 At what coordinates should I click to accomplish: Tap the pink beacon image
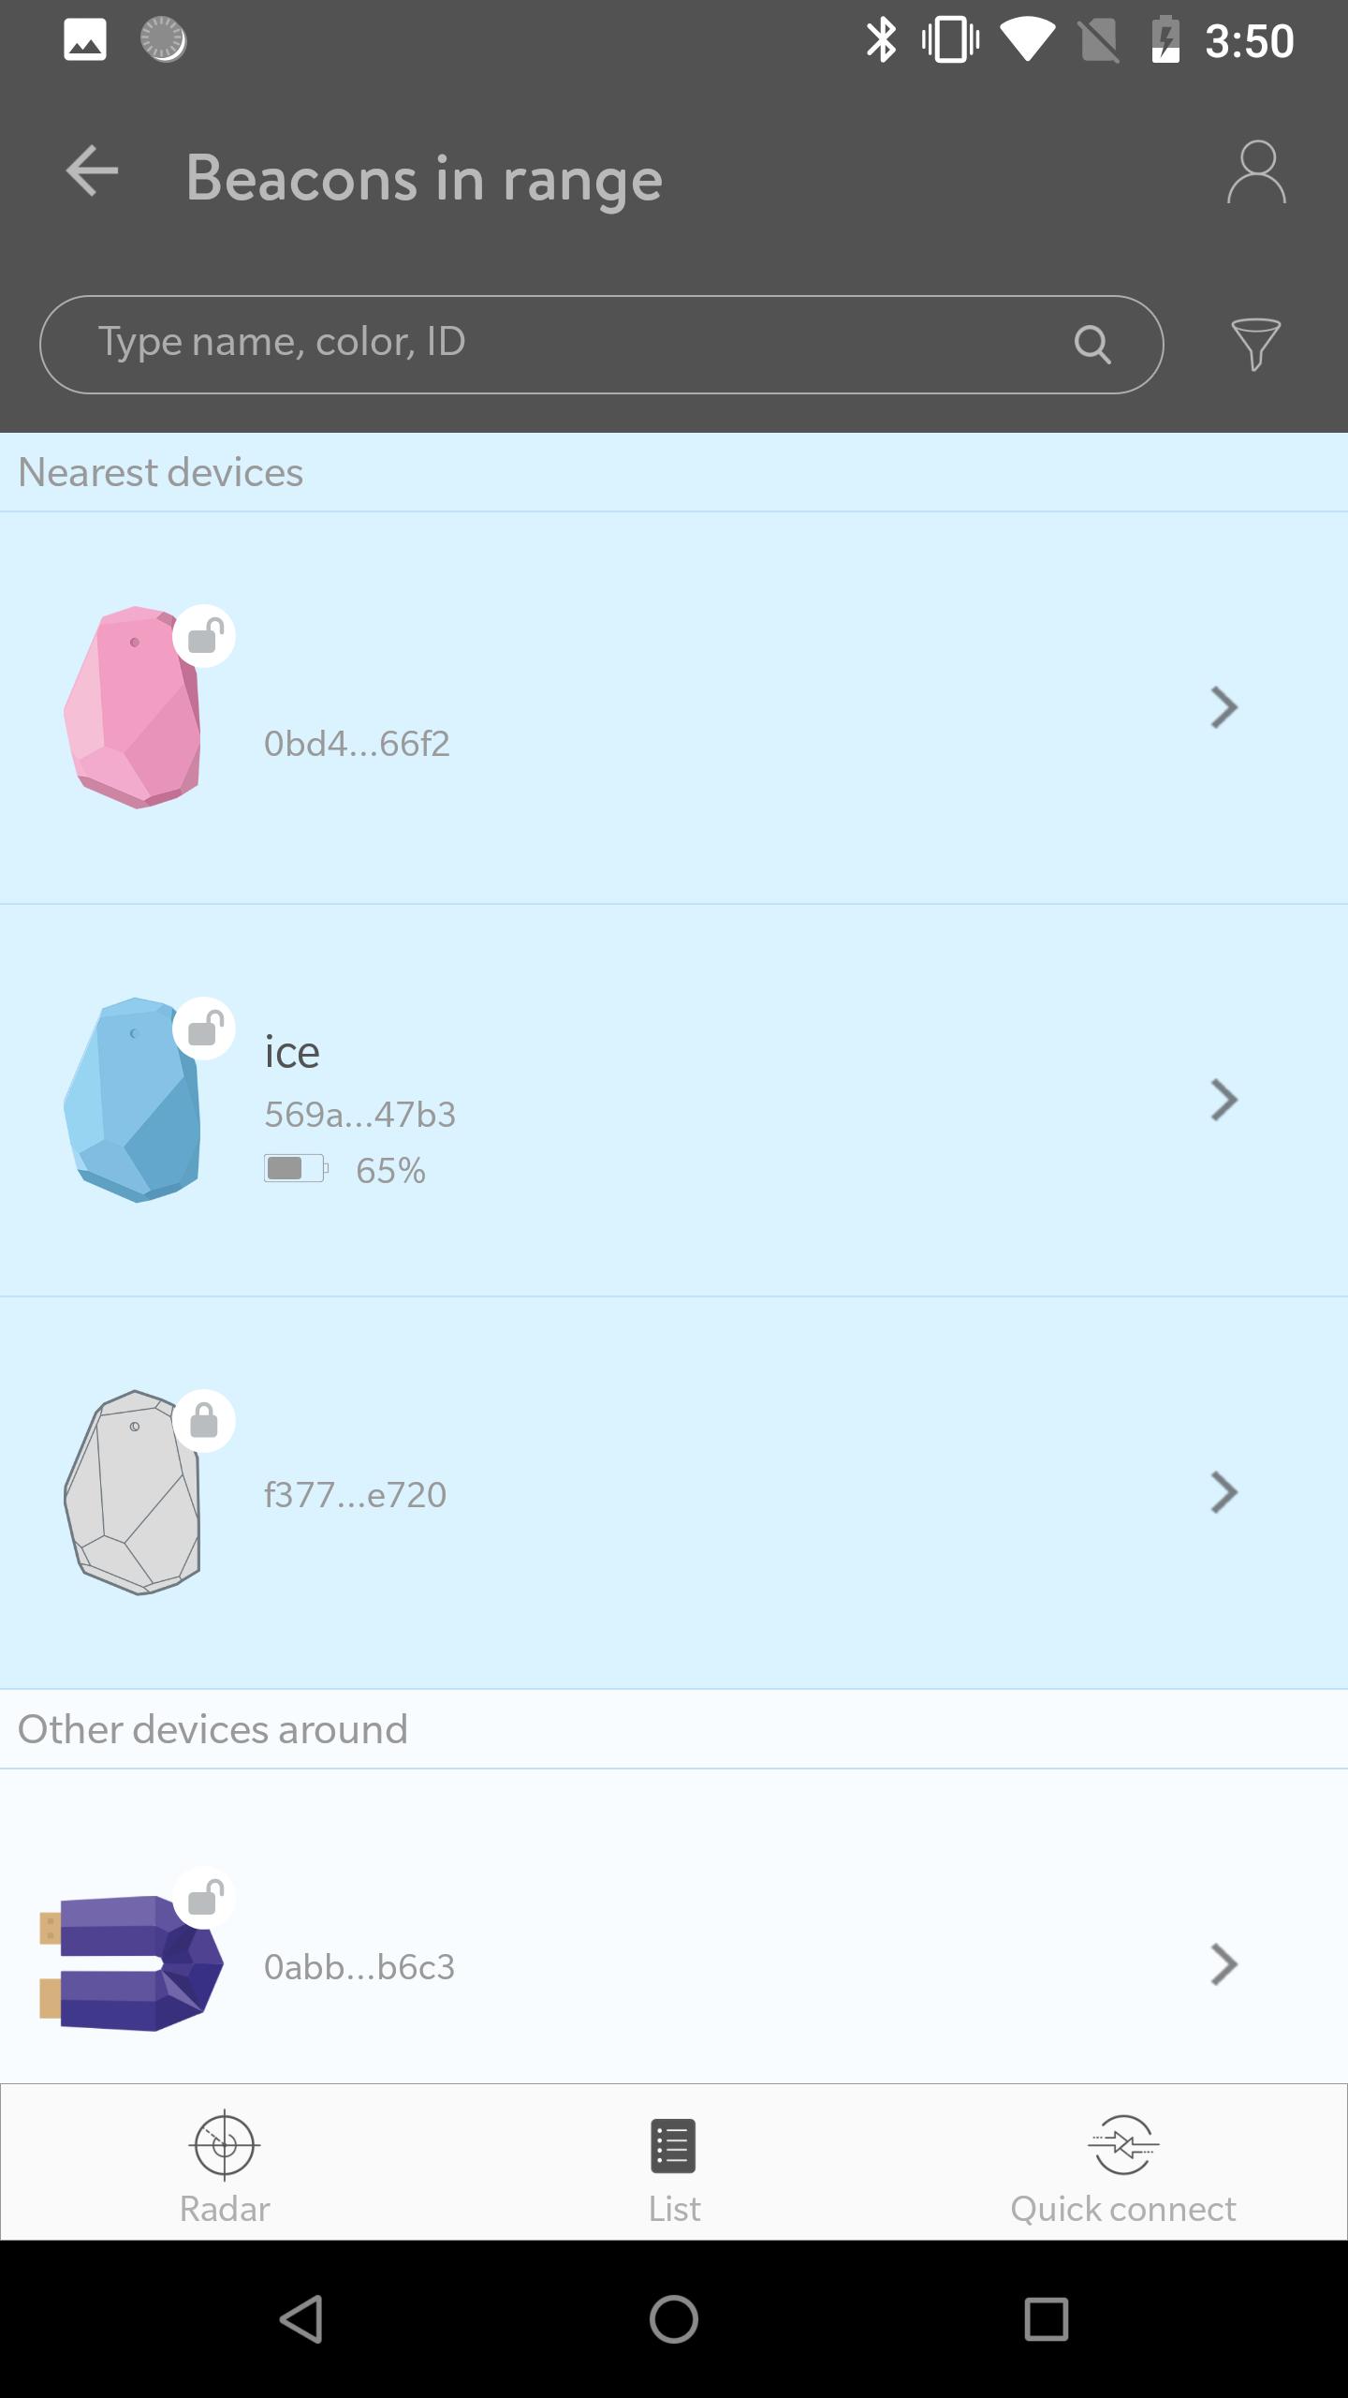(133, 707)
